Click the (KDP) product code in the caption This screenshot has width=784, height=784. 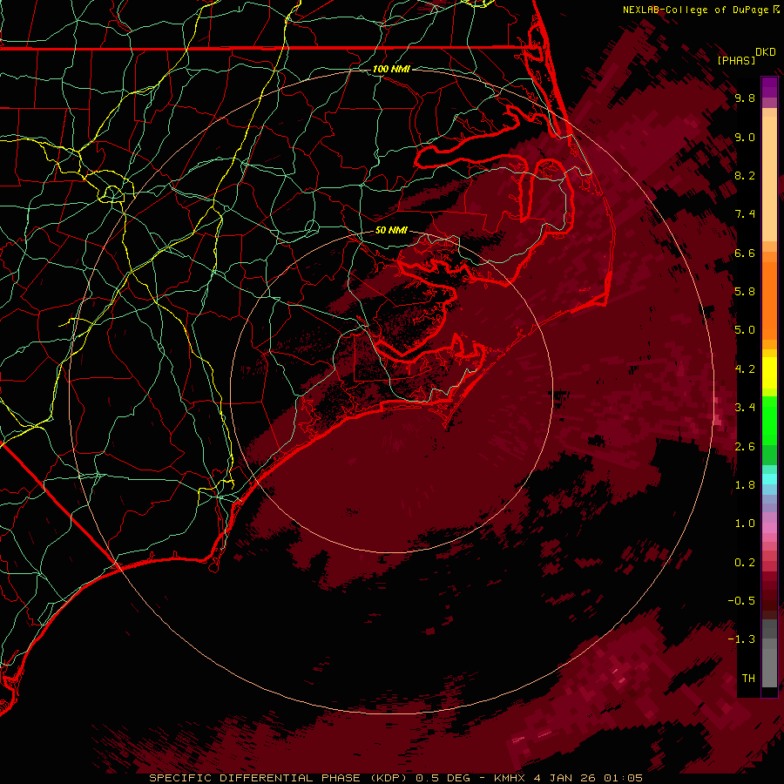387,778
